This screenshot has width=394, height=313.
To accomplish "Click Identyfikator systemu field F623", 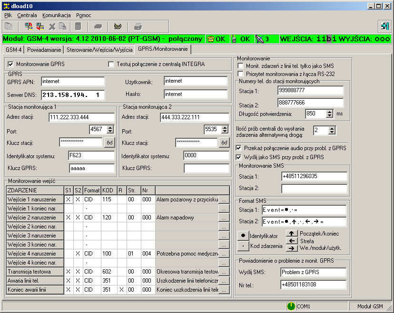I will pos(91,155).
